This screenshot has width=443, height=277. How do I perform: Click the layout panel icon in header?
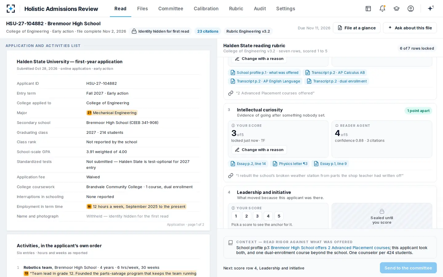point(368,9)
